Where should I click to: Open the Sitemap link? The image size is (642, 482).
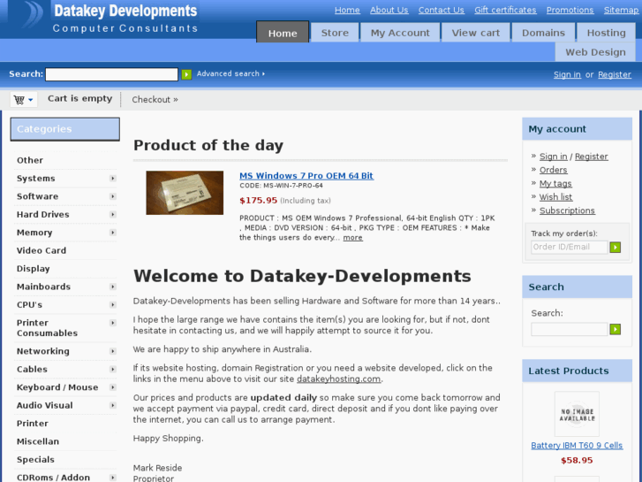coord(621,11)
